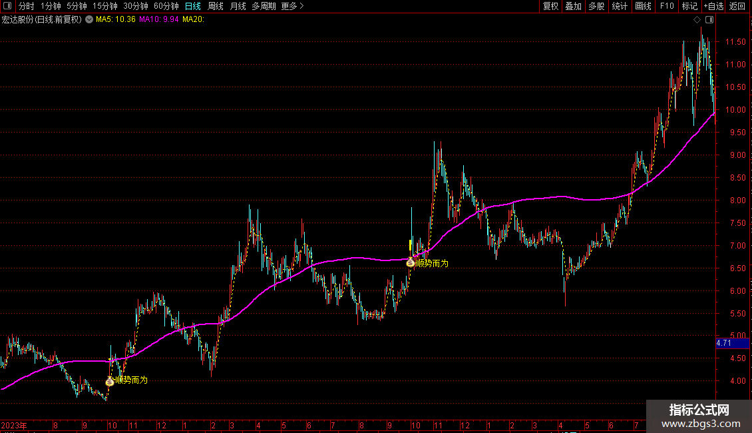Screen dimensions: 752x433
Task: Switch to 周线 weekly chart tab
Action: (216, 6)
